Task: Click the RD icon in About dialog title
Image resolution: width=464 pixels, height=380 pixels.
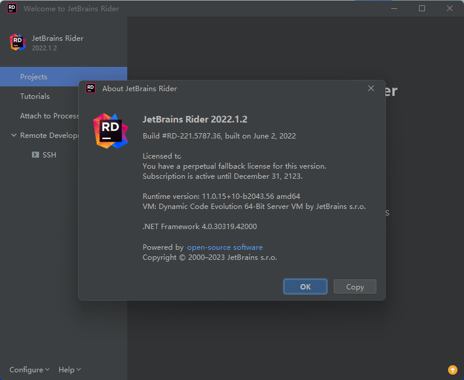Action: [91, 88]
